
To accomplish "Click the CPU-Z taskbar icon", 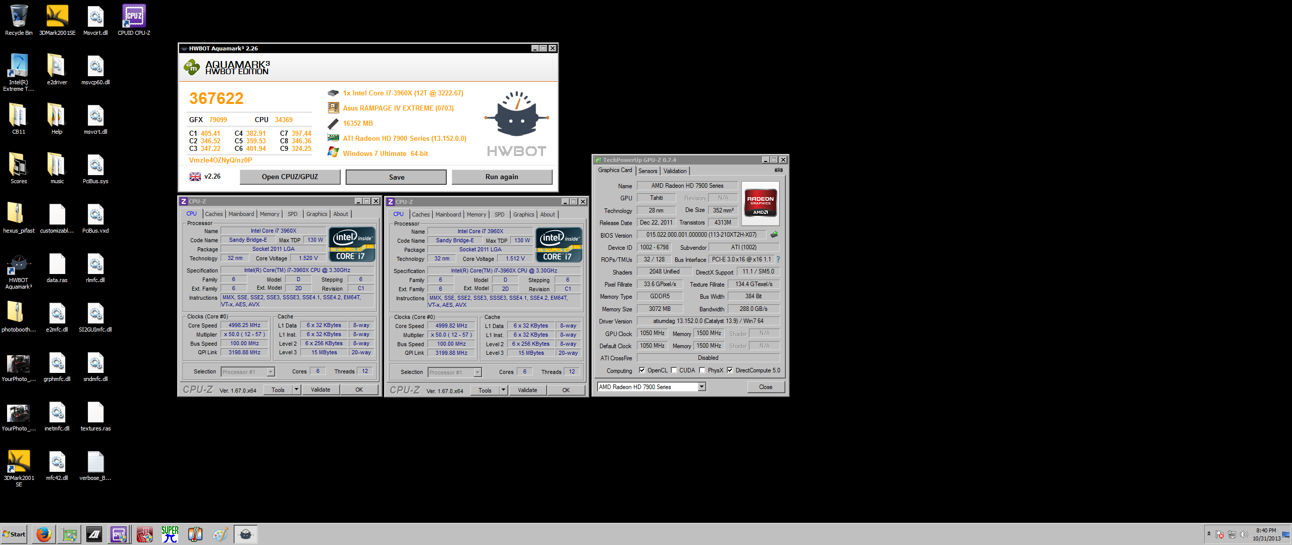I will pos(119,534).
